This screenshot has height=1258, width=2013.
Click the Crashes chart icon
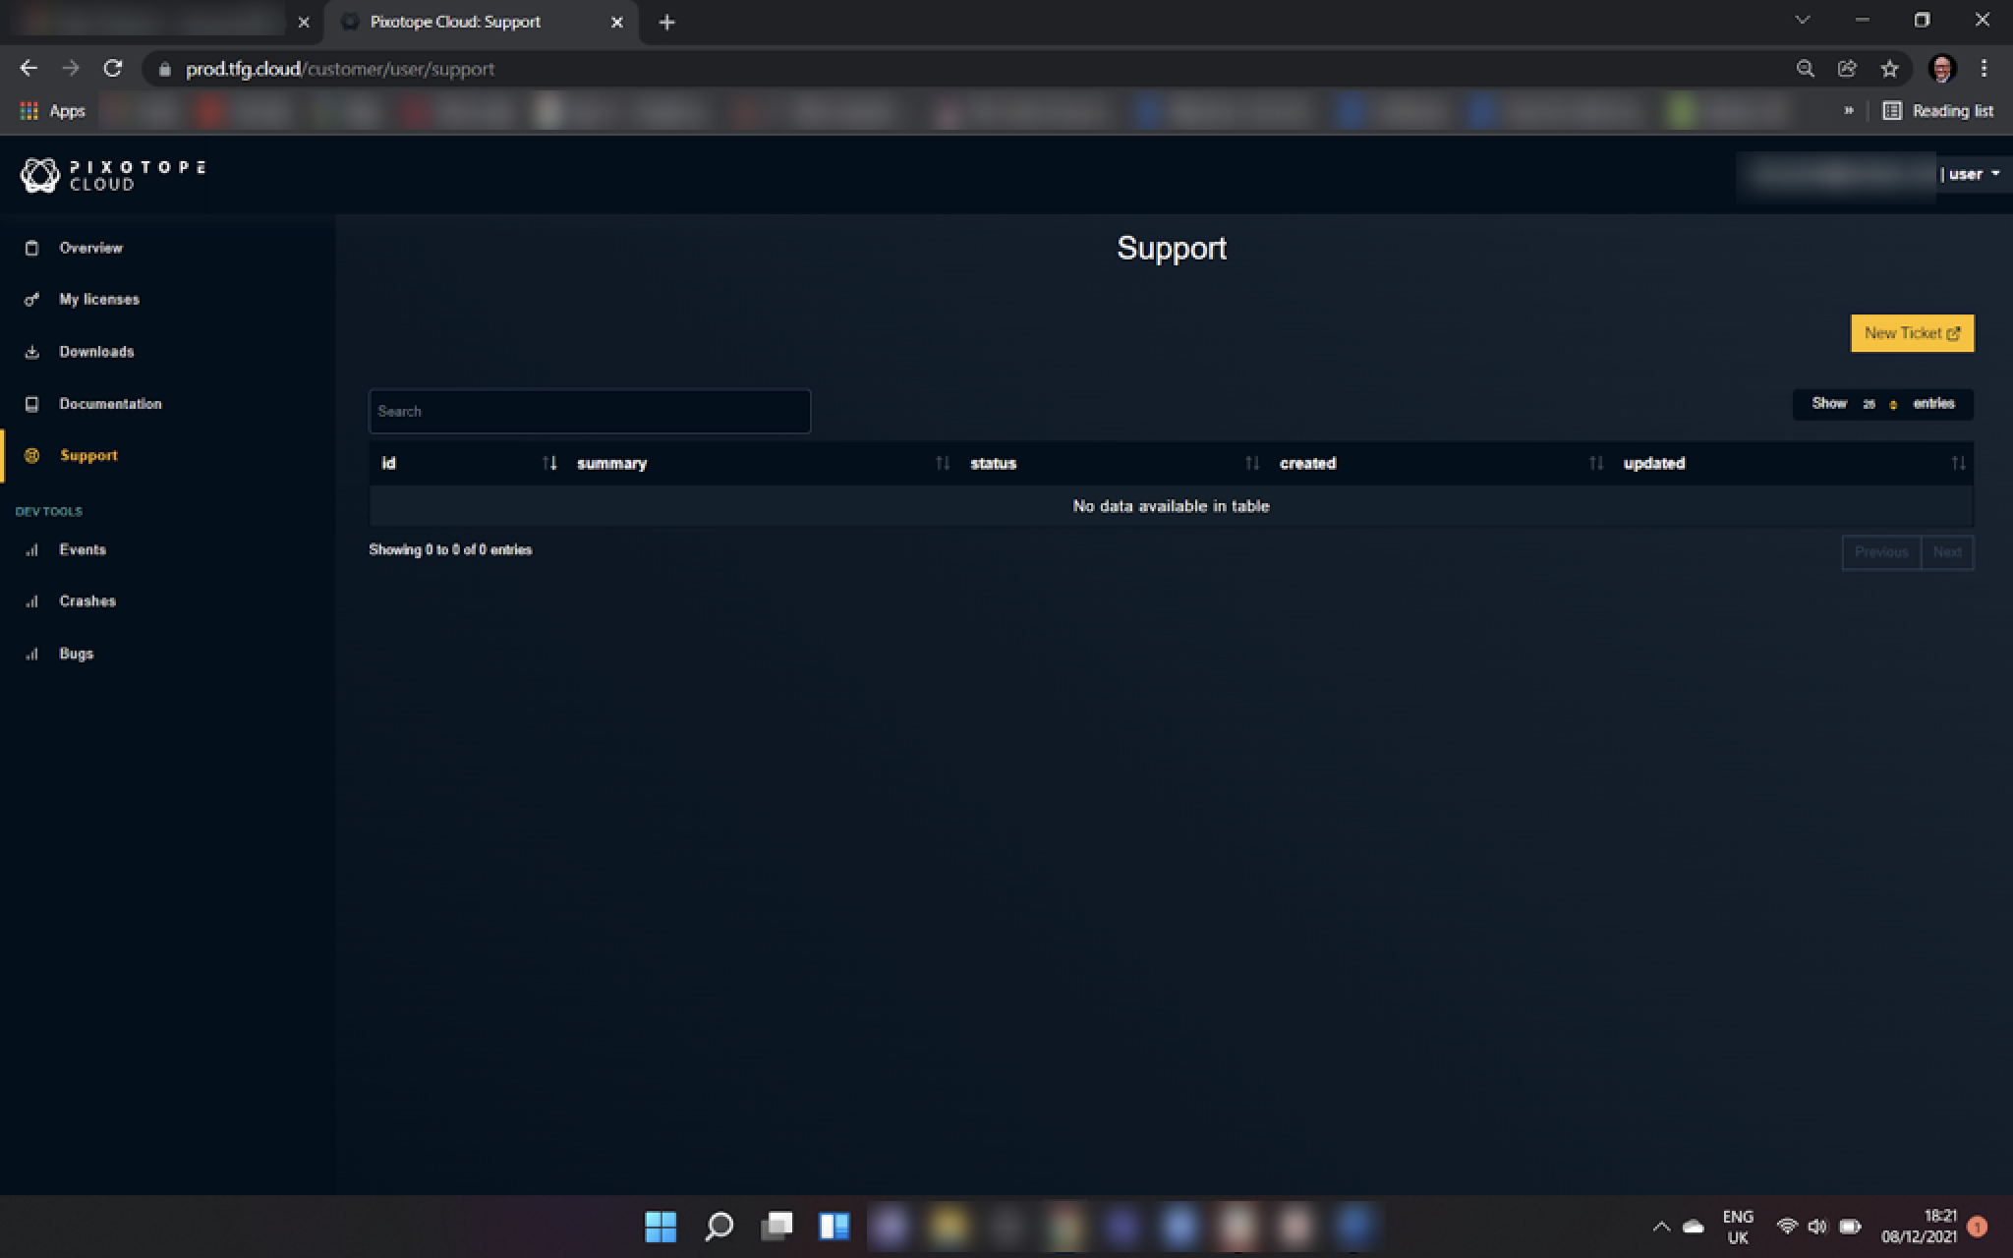pos(31,601)
